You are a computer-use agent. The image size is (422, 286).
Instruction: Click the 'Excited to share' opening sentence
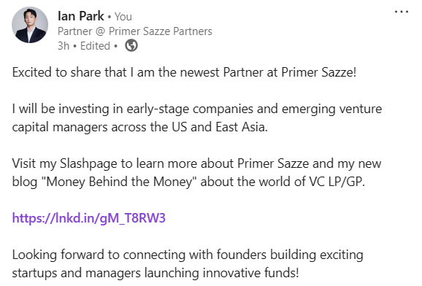click(x=185, y=72)
